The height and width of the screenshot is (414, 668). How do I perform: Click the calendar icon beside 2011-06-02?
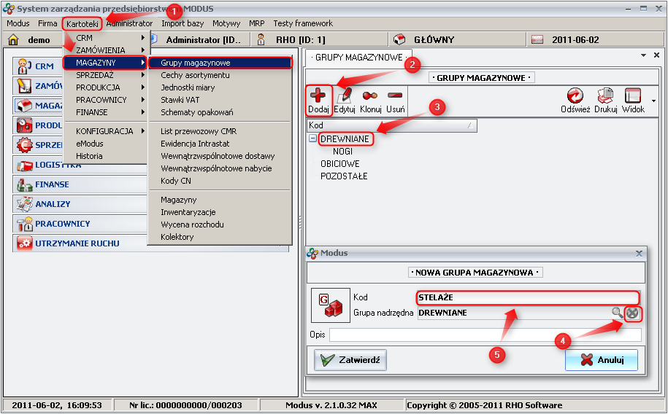[537, 39]
